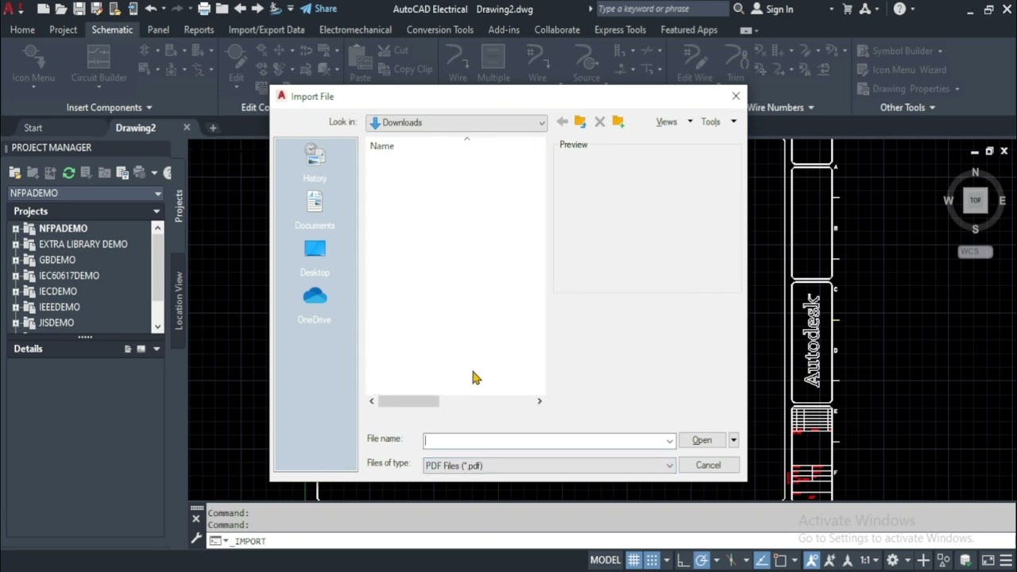Click the horizontal scrollbar thumb in file list

click(x=408, y=401)
